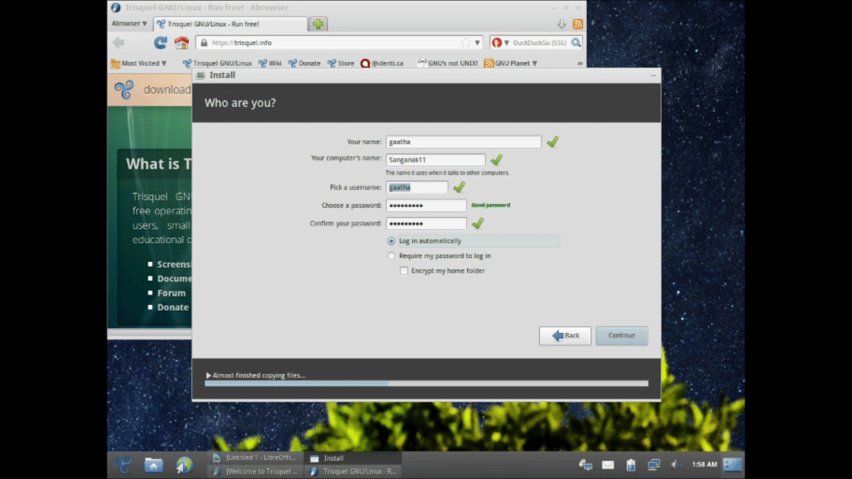Expand the Almost finished copying files details
The height and width of the screenshot is (479, 852).
pos(208,376)
